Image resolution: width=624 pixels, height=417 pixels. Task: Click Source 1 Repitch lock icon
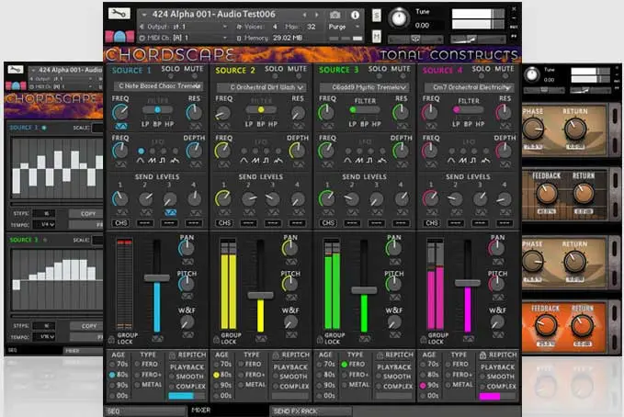pyautogui.click(x=173, y=355)
